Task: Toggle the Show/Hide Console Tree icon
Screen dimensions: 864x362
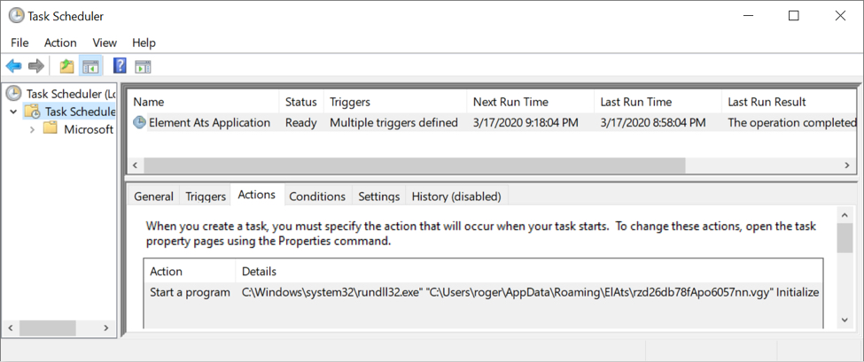Action: [x=90, y=66]
